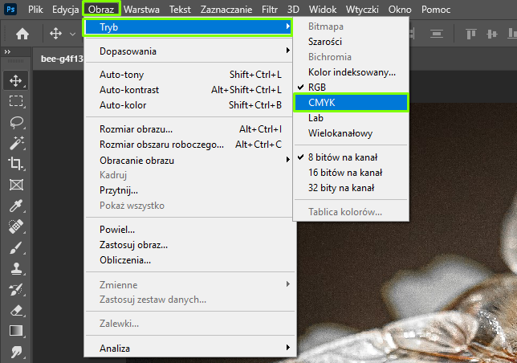
Task: Open the Wtyczki menu
Action: point(362,10)
